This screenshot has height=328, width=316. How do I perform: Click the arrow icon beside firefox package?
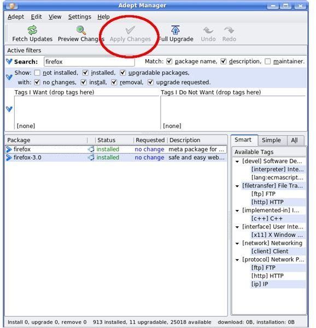[9, 149]
